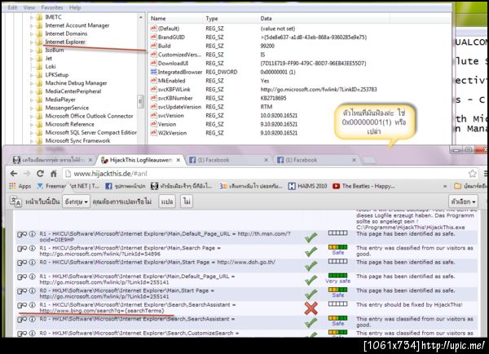Open the HAIMS 2010 bookmark
Image resolution: width=489 pixels, height=354 pixels.
click(307, 186)
